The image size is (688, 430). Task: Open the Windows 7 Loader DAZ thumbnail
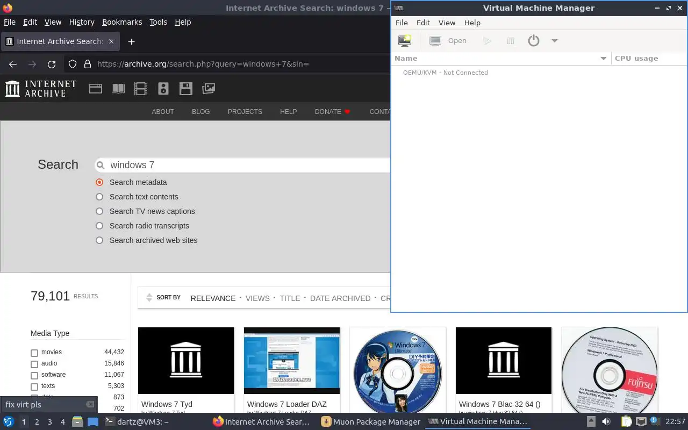(x=292, y=361)
